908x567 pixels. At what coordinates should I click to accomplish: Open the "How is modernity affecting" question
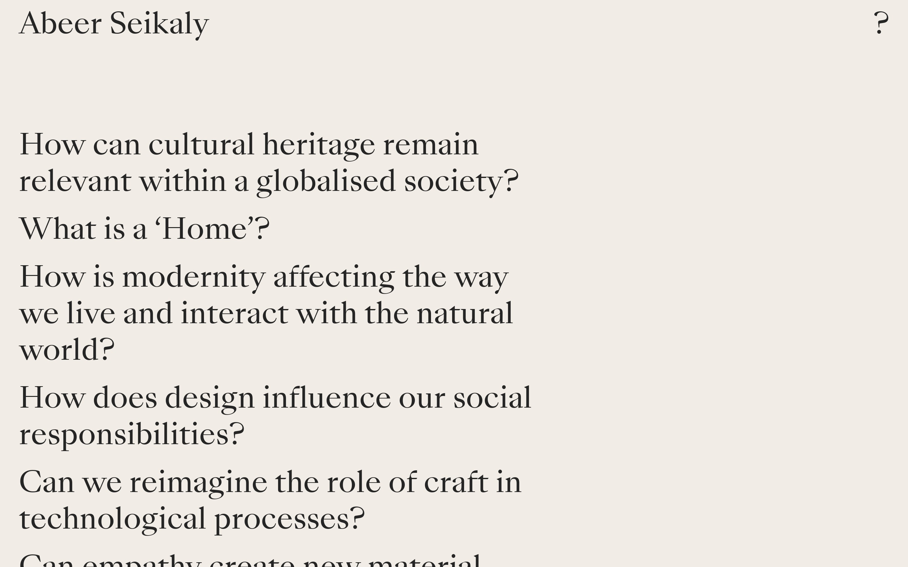point(264,277)
